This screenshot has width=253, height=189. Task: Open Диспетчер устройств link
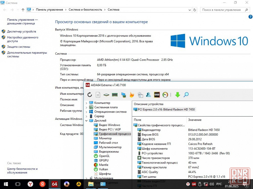tap(22, 31)
